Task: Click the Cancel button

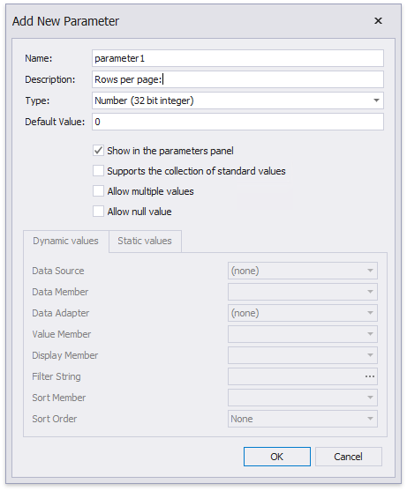Action: click(x=349, y=457)
